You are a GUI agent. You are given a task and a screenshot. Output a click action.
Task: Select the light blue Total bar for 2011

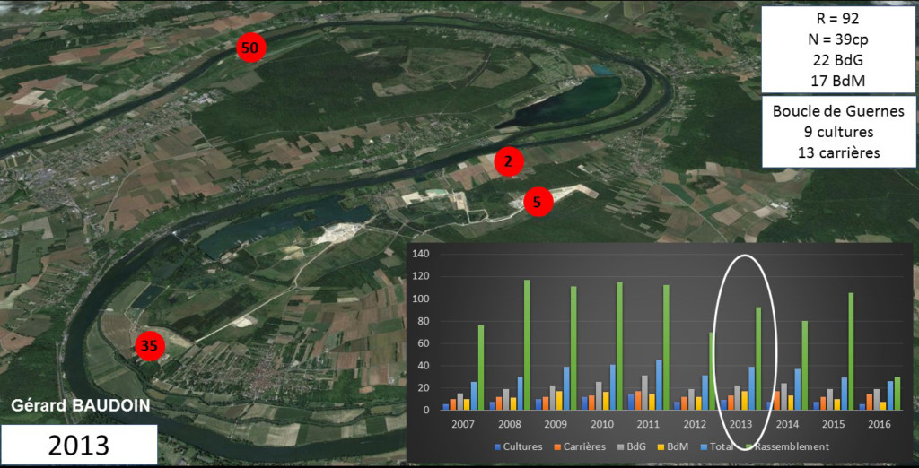(660, 385)
